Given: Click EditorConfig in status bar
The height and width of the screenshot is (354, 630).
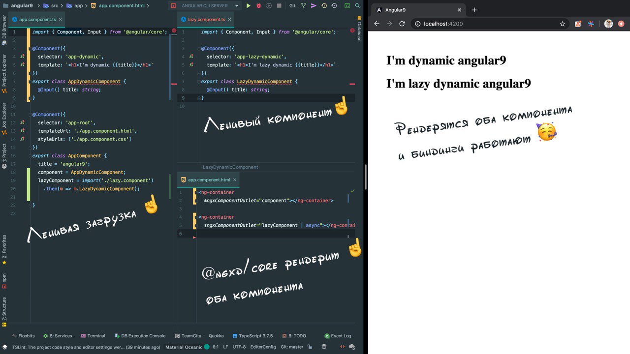Looking at the screenshot, I should pyautogui.click(x=263, y=347).
